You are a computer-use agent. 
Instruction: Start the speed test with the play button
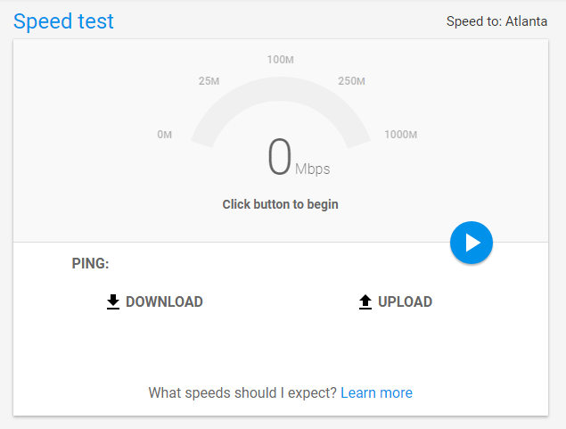tap(471, 243)
